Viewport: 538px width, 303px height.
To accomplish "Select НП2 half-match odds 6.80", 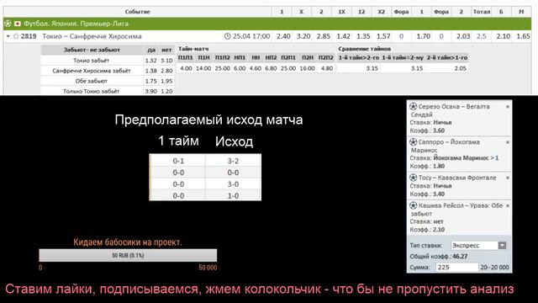I will point(271,68).
